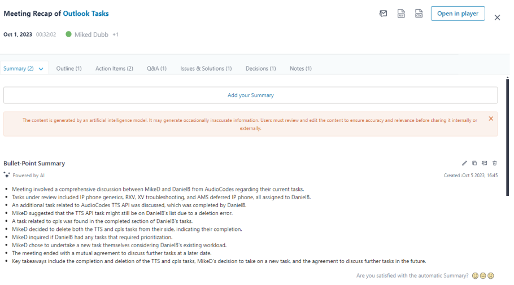Go to the Decisions tab
514x285 pixels.
(260, 68)
